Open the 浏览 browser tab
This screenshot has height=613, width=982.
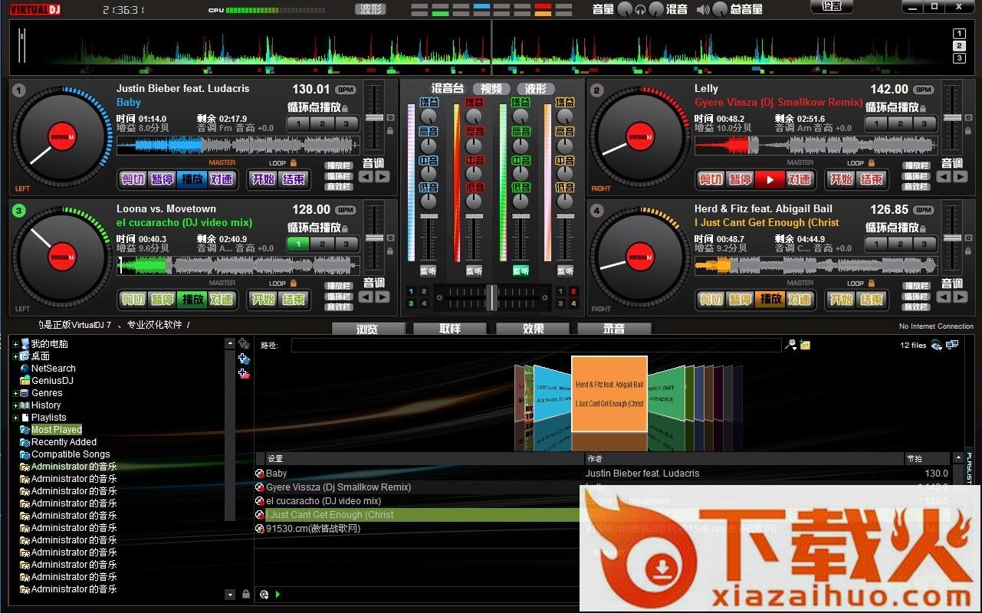[368, 329]
